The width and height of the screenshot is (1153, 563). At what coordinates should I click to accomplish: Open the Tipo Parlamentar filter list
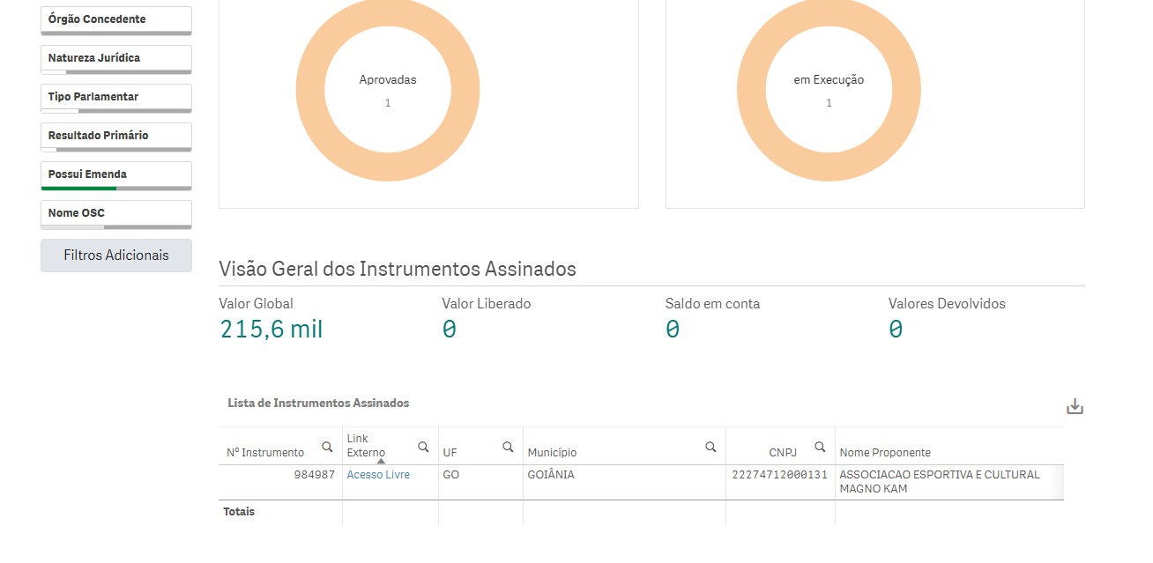coord(116,97)
